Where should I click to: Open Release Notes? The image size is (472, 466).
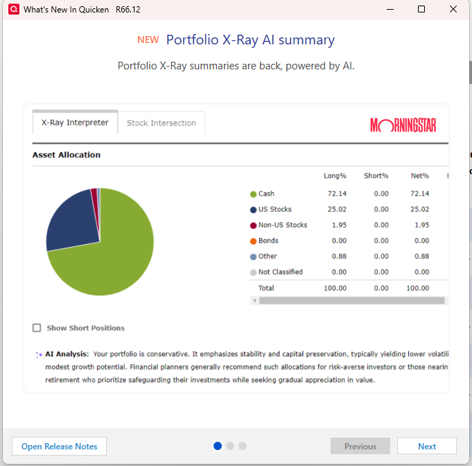click(x=60, y=446)
